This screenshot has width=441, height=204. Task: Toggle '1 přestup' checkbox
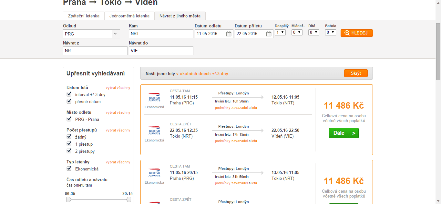(69, 144)
